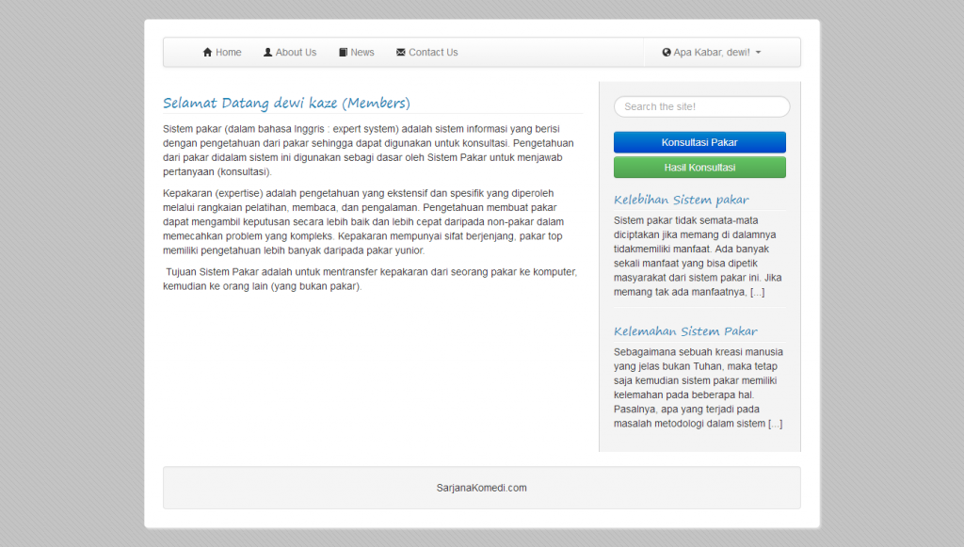Click the green Hasil Konsultasi button
Screen dimensions: 964x547
click(x=699, y=168)
